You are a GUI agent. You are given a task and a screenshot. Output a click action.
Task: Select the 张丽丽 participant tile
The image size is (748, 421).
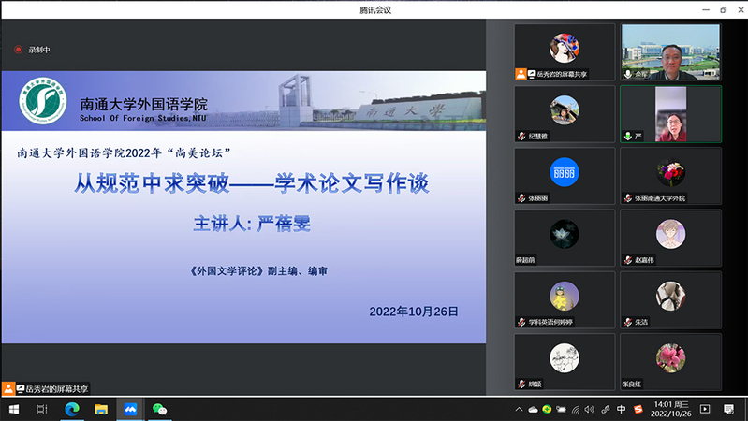pyautogui.click(x=565, y=176)
